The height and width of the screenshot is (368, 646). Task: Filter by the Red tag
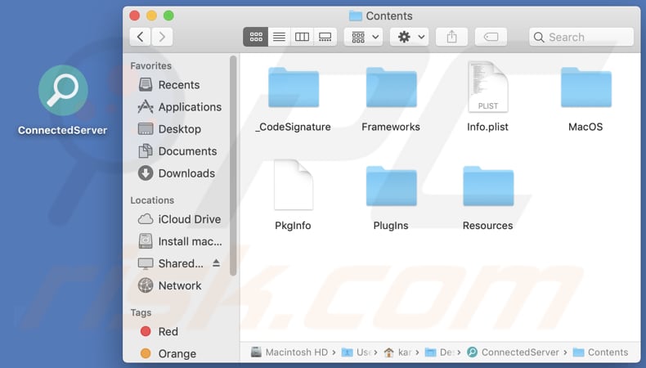pyautogui.click(x=159, y=331)
